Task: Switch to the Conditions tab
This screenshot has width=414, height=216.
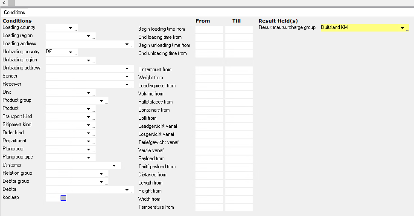Action: pyautogui.click(x=15, y=12)
